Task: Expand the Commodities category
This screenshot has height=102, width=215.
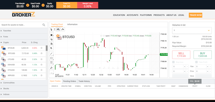Action: pyautogui.click(x=24, y=83)
